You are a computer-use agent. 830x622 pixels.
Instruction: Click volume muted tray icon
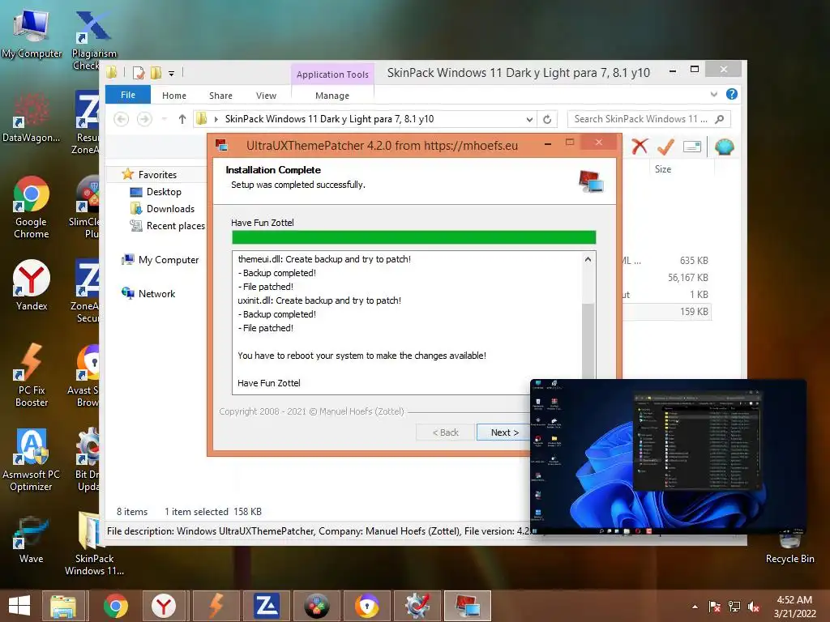click(753, 607)
